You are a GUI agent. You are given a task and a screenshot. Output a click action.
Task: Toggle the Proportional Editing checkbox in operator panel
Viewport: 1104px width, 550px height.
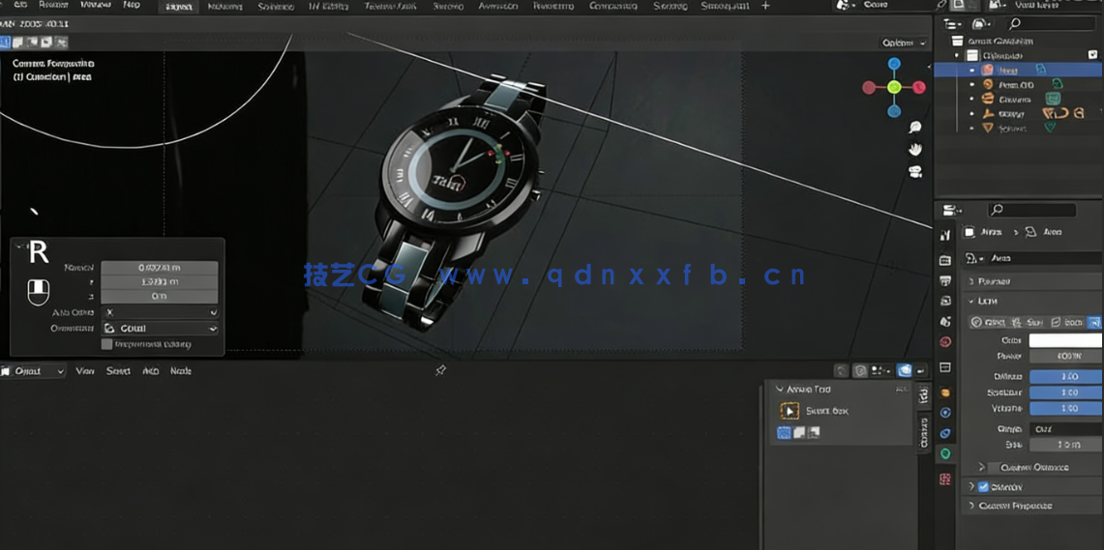tap(106, 345)
